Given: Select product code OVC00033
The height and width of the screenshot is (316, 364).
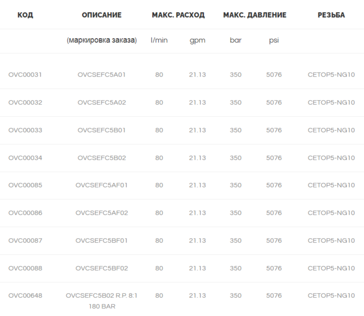Looking at the screenshot, I should [25, 130].
